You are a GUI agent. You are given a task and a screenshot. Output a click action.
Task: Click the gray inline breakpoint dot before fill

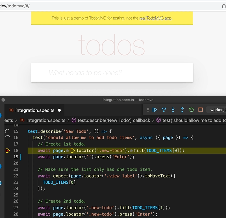tap(131, 151)
